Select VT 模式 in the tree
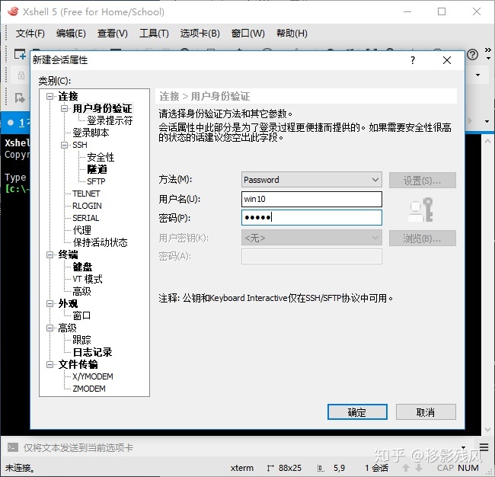This screenshot has width=495, height=477. click(88, 279)
